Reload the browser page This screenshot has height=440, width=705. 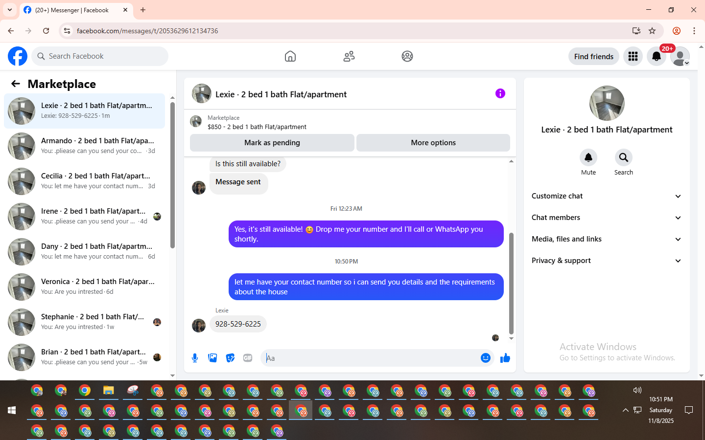[x=46, y=31]
